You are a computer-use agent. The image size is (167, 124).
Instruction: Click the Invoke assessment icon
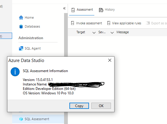pyautogui.click(x=73, y=23)
